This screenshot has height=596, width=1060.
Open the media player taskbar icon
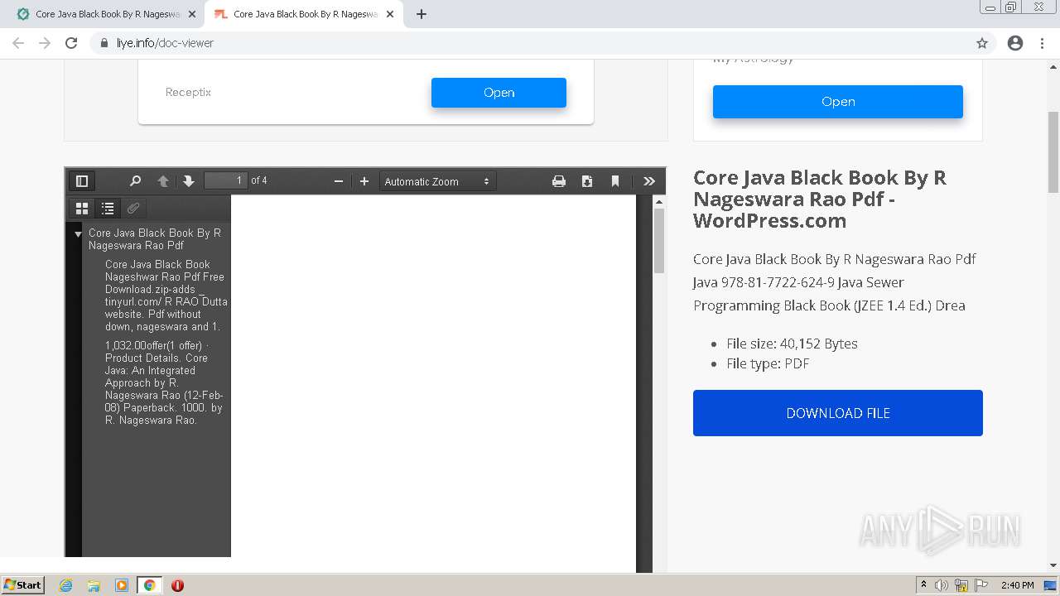[x=122, y=585]
